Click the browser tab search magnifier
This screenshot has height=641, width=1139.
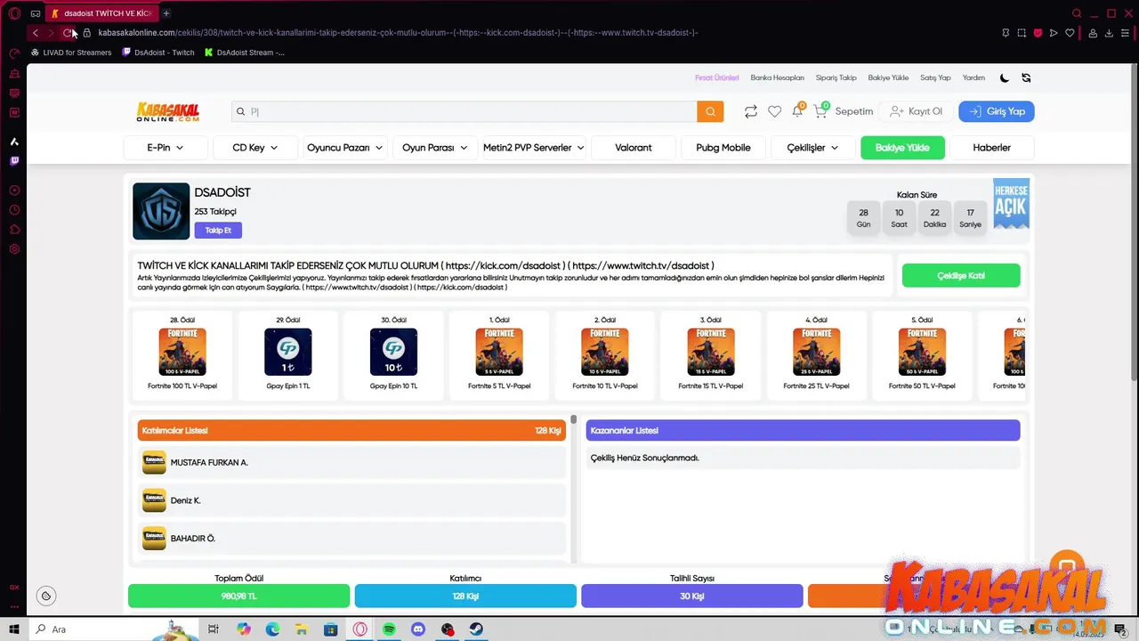(1077, 13)
